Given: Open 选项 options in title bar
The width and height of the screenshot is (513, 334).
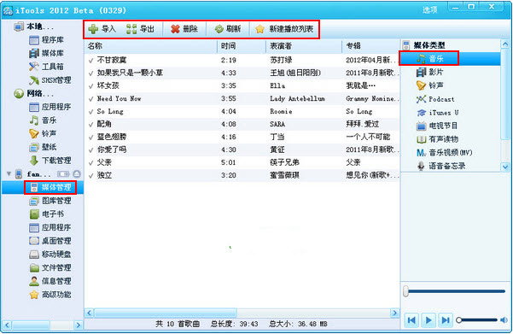Looking at the screenshot, I should [430, 10].
